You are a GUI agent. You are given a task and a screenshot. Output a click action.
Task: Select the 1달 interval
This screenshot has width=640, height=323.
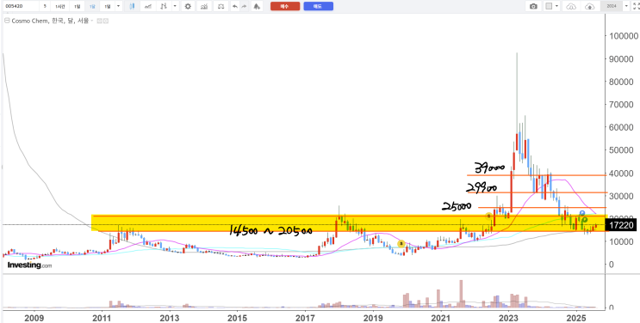point(92,6)
